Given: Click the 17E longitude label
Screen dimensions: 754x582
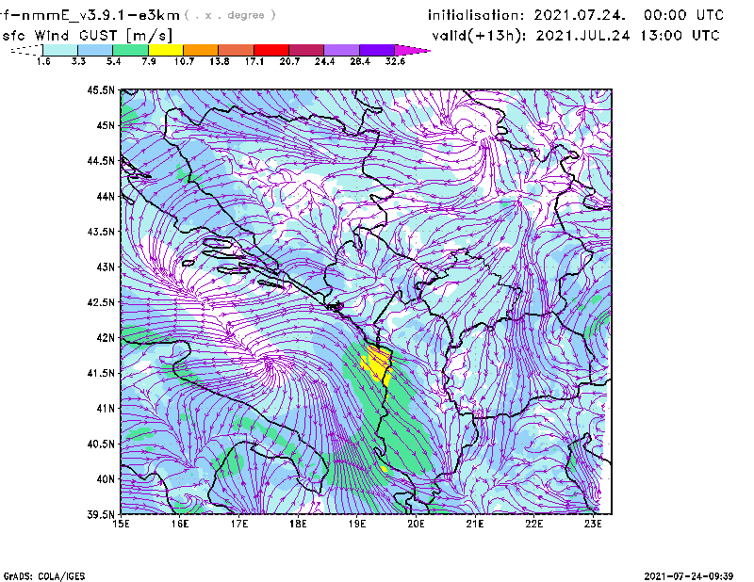Looking at the screenshot, I should coord(239,524).
